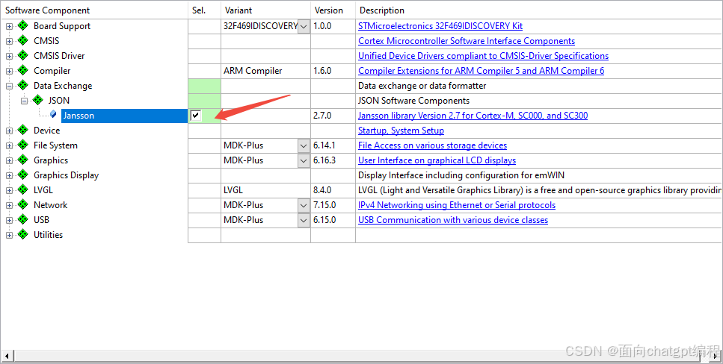
Task: Select the Jansson tree row
Action: (125, 116)
